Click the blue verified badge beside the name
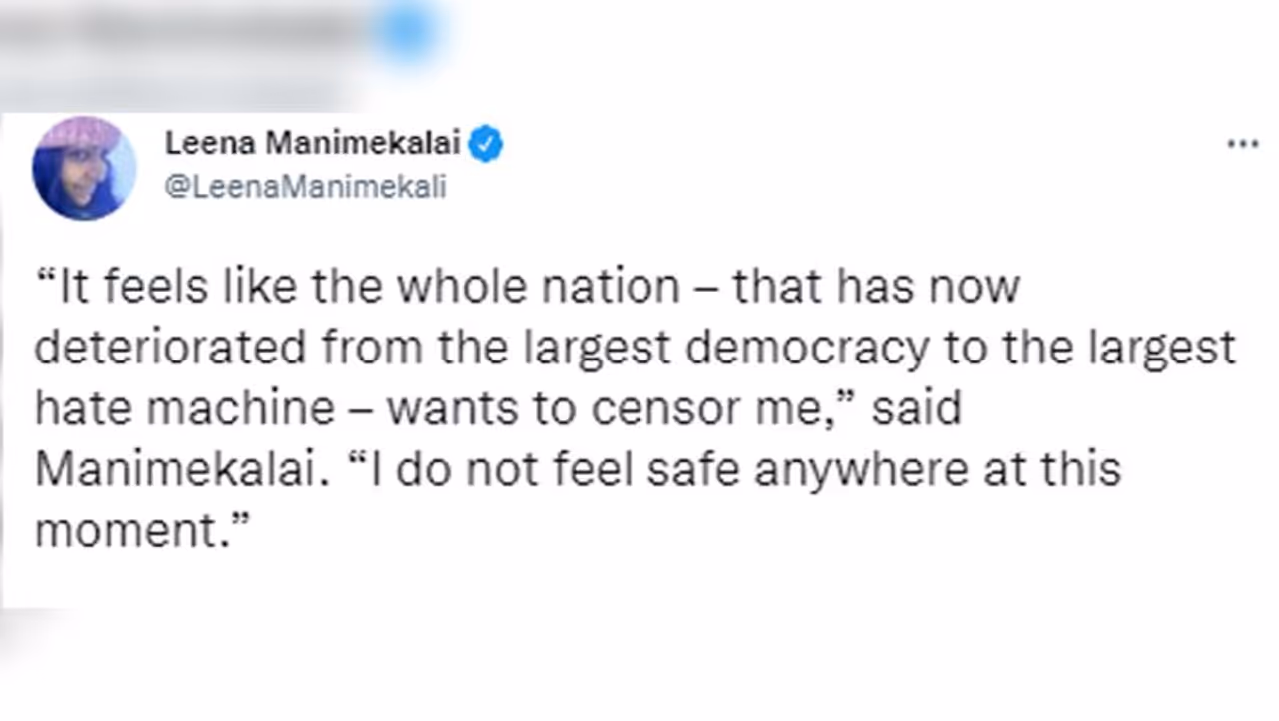The image size is (1279, 721). point(487,145)
